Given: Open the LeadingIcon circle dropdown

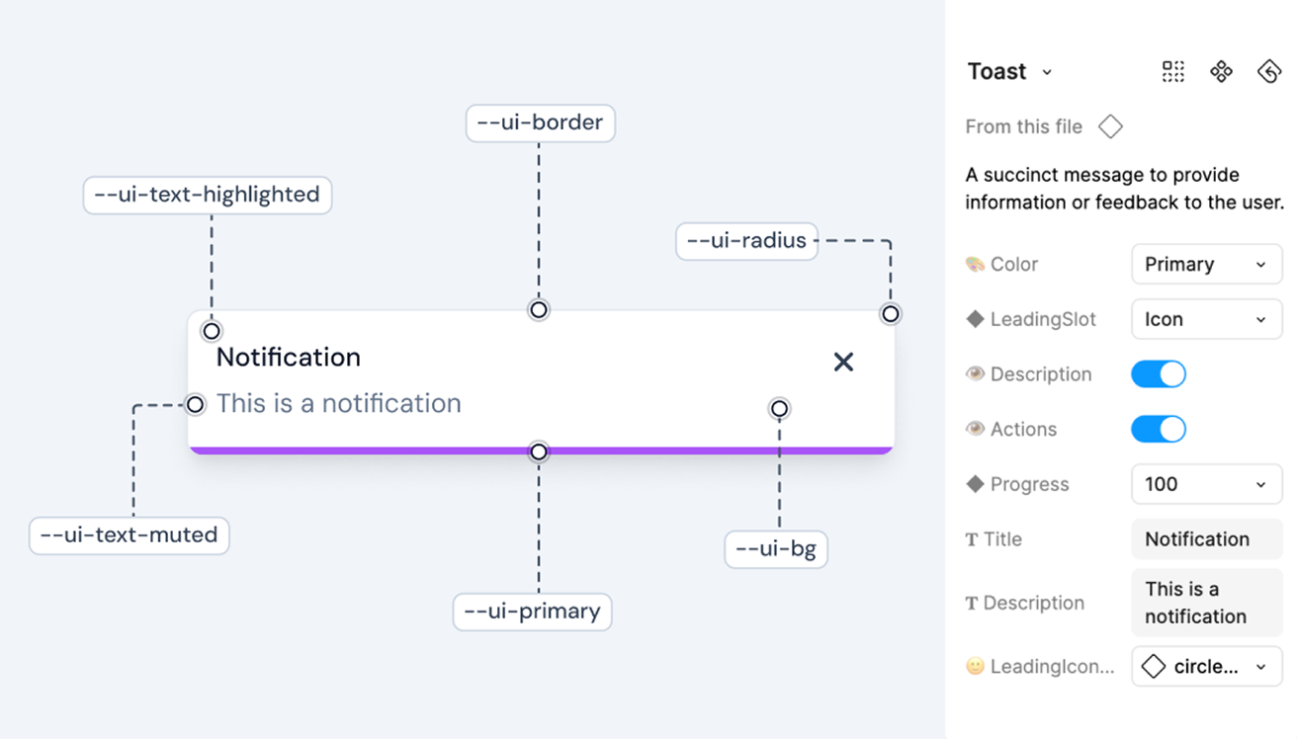Looking at the screenshot, I should (x=1206, y=666).
